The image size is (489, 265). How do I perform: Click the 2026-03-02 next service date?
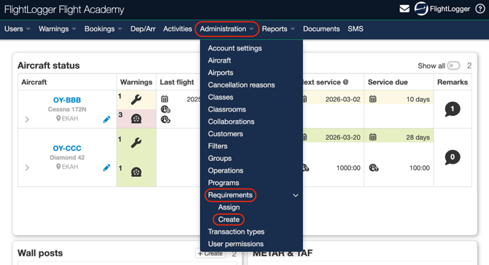[x=343, y=99]
